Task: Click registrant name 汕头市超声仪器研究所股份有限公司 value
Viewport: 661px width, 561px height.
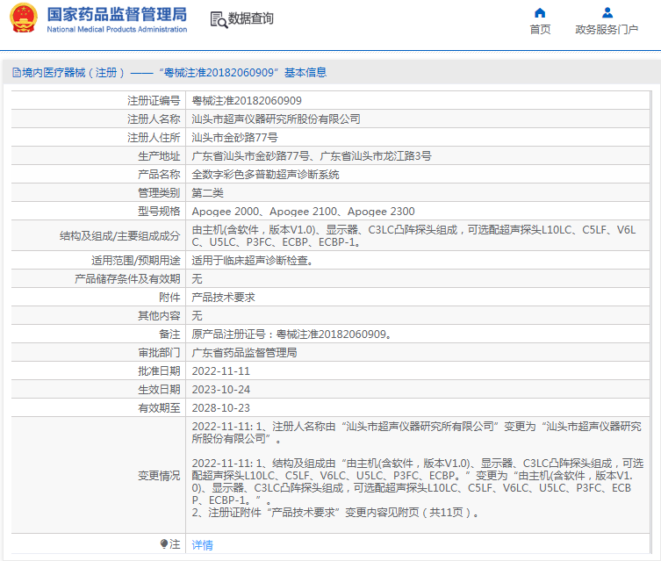Action: (x=277, y=119)
